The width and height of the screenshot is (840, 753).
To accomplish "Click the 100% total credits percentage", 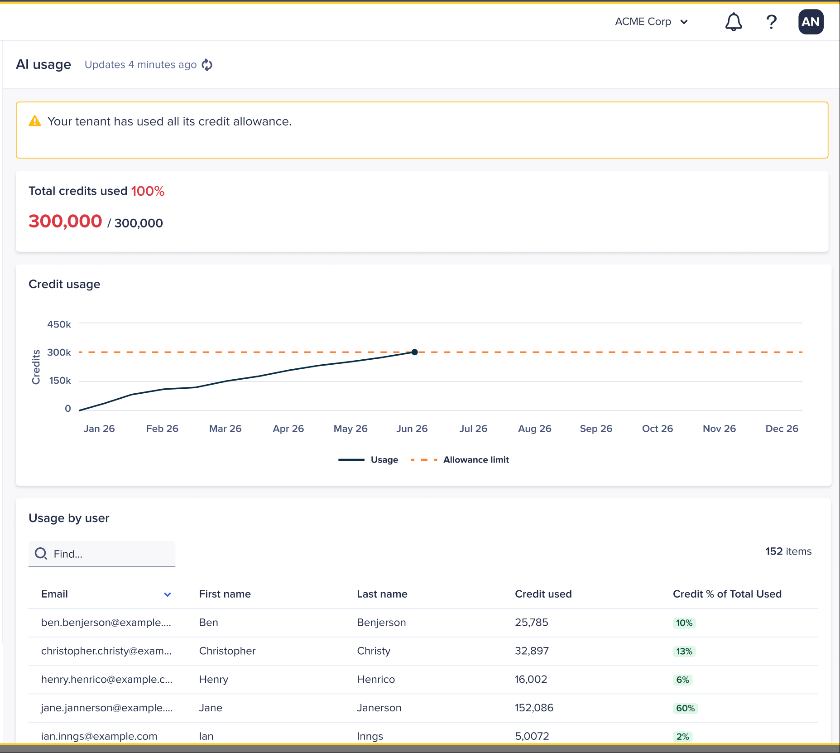I will [148, 191].
